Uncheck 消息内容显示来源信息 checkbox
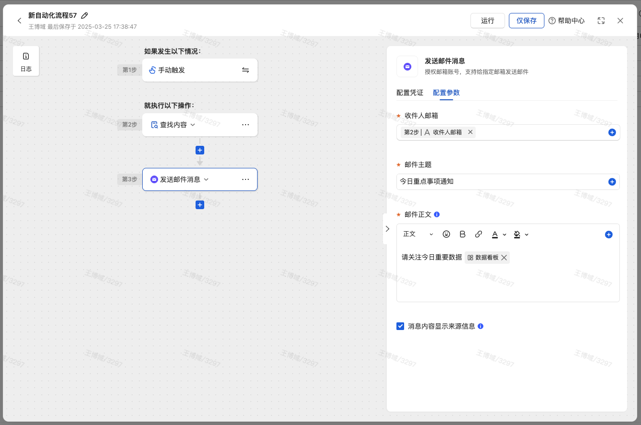The width and height of the screenshot is (641, 425). (x=400, y=326)
